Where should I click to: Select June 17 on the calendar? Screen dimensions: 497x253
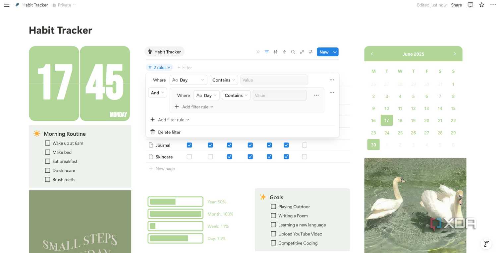[387, 120]
